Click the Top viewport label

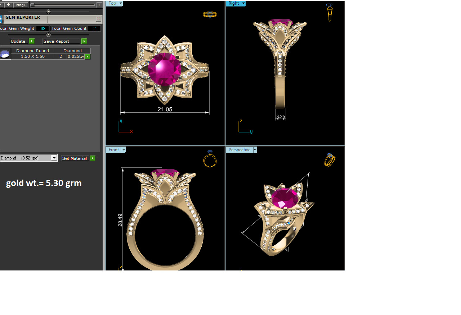[112, 3]
